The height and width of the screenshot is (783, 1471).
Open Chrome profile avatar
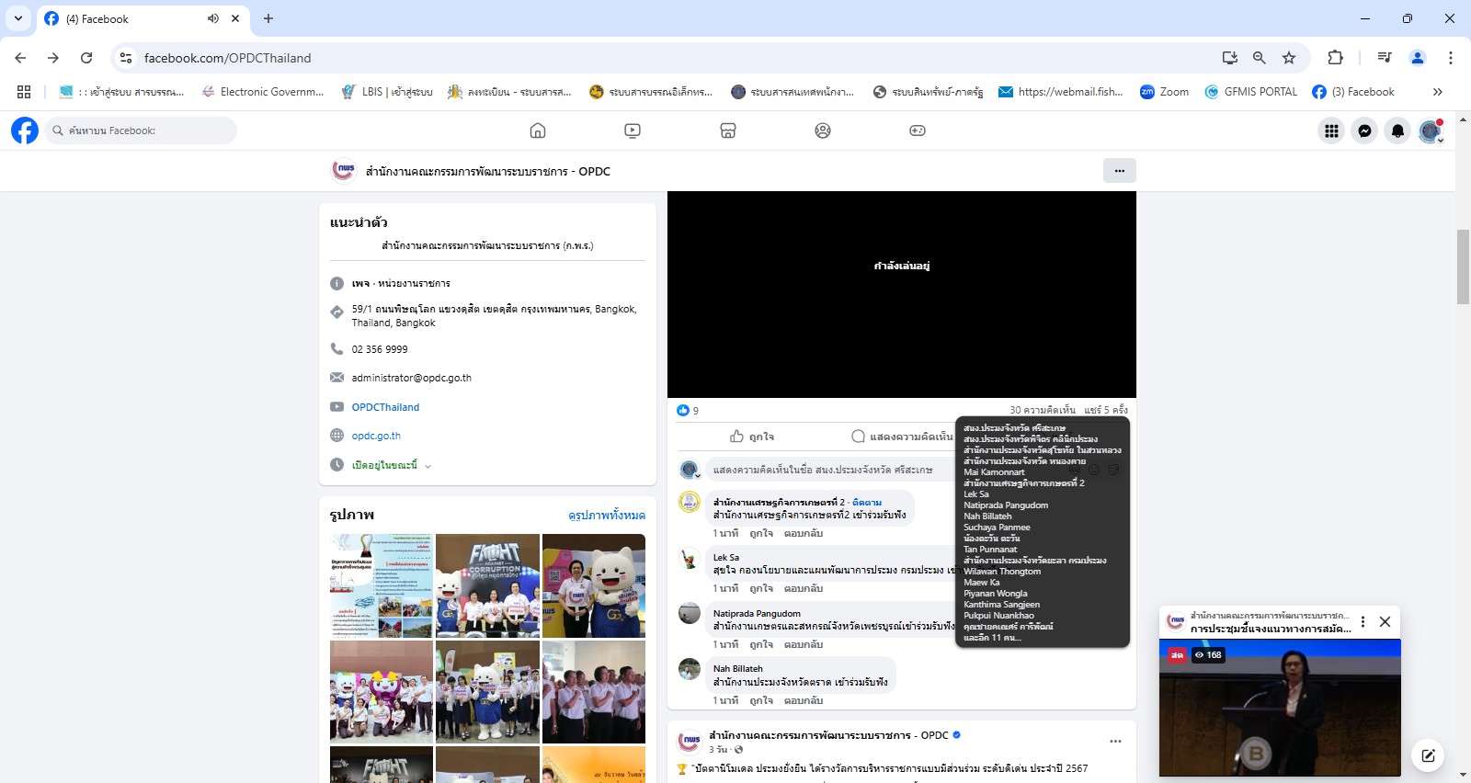click(x=1418, y=58)
